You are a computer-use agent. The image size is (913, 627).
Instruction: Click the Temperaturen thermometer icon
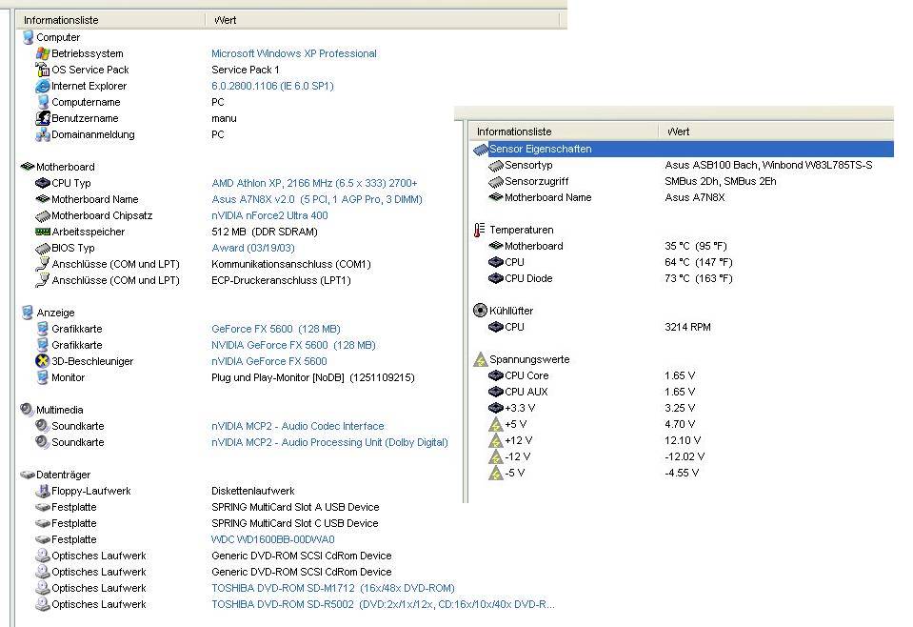click(x=479, y=230)
